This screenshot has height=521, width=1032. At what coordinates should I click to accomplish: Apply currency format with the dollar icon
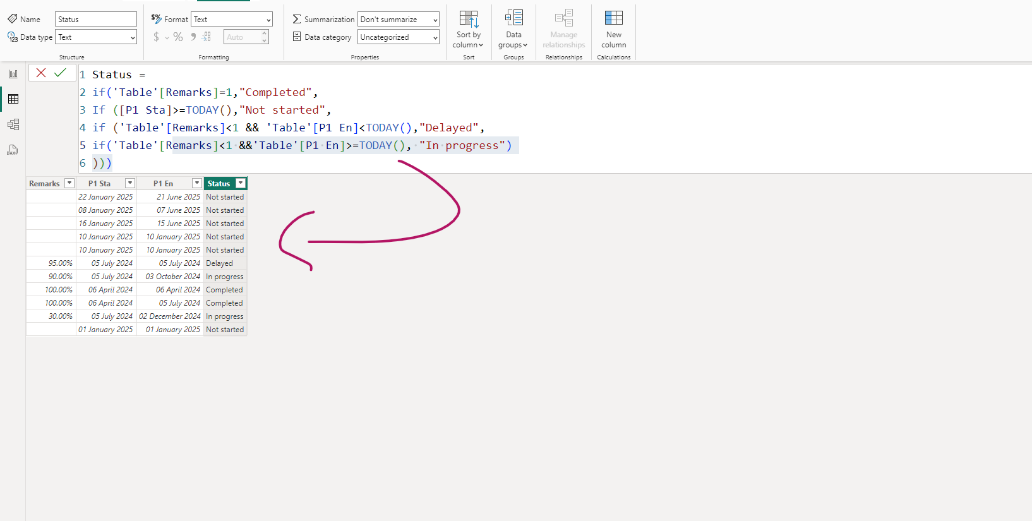pos(156,37)
